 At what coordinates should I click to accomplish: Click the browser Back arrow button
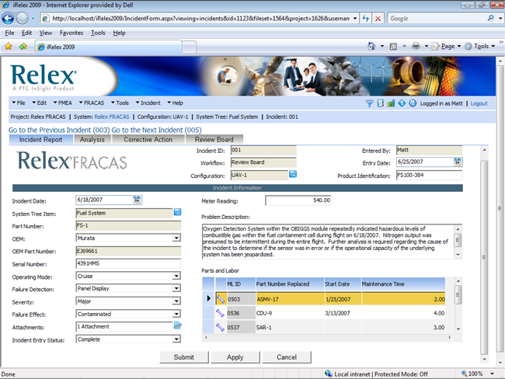[x=8, y=19]
